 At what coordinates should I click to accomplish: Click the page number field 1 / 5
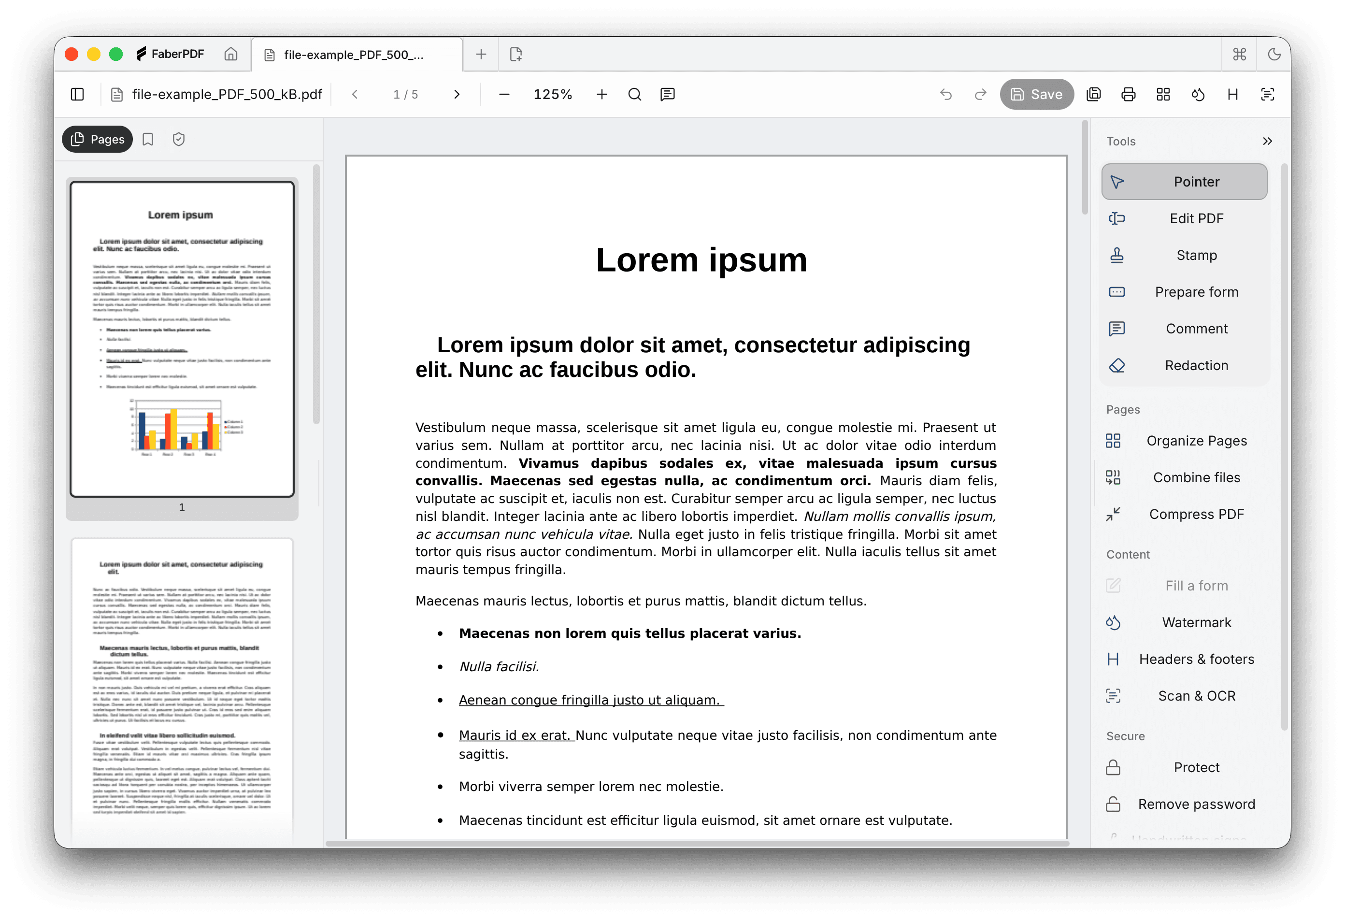point(406,94)
